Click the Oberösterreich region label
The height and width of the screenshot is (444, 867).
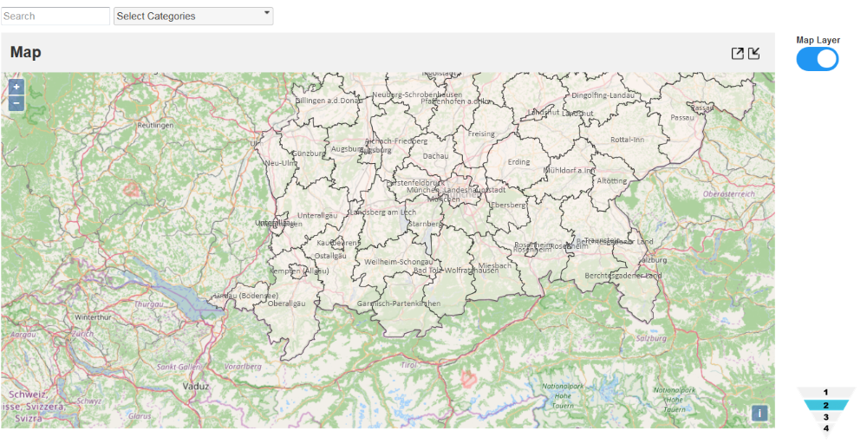click(729, 194)
